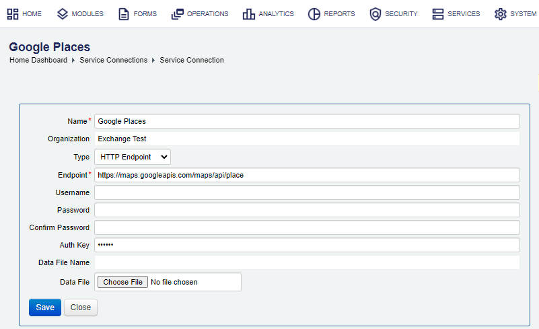Open the HOME menu label
This screenshot has width=539, height=329.
(x=32, y=13)
